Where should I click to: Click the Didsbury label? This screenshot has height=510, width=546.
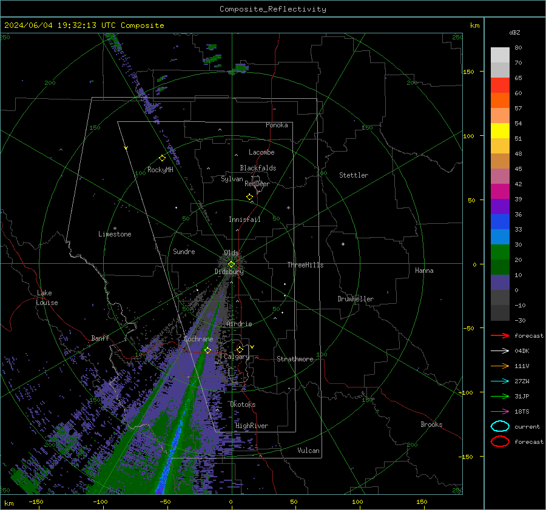coord(229,272)
